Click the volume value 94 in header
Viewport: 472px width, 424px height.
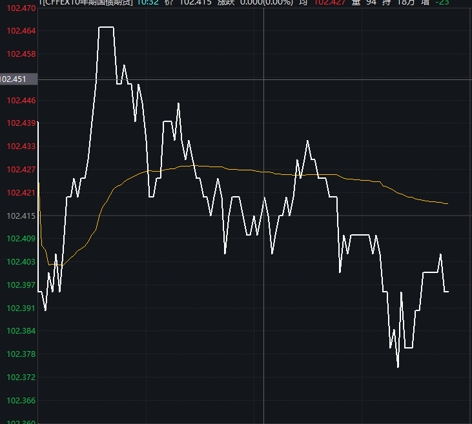coord(371,3)
